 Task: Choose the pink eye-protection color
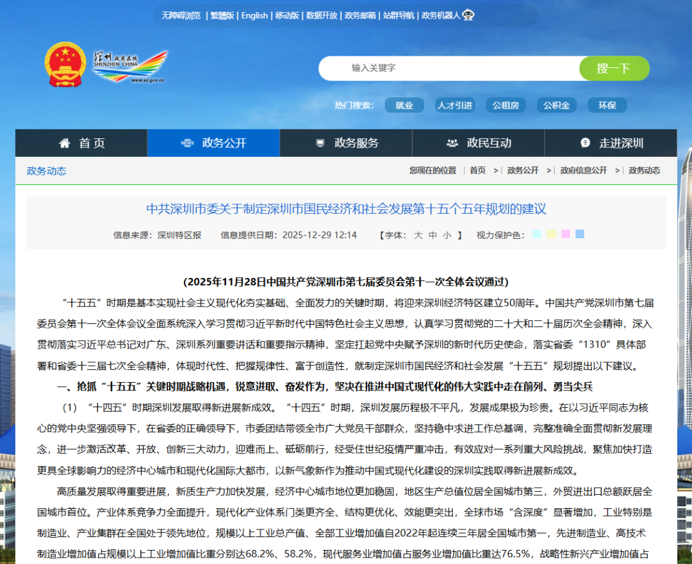click(565, 234)
